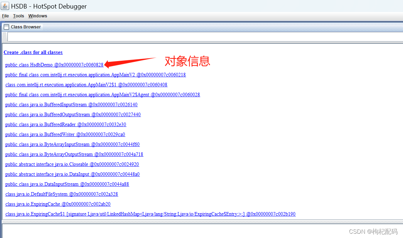Open the java.io.DataInput @0x00000007c00448a0 link
The image size is (403, 238).
72,174
